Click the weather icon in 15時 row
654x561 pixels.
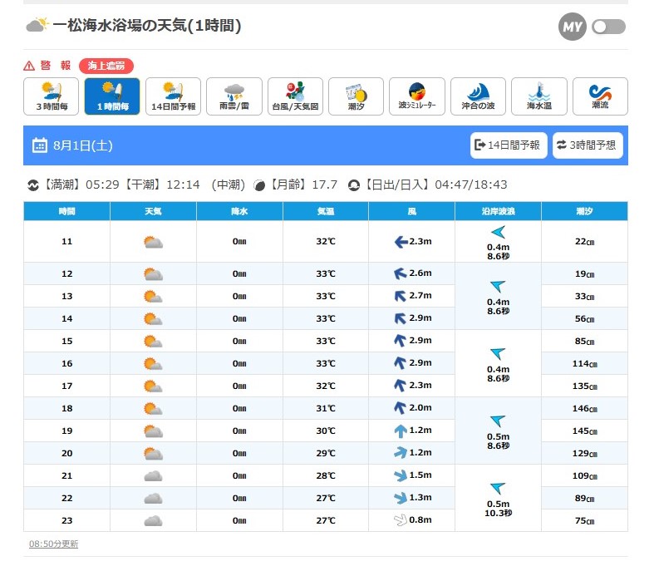pyautogui.click(x=153, y=342)
